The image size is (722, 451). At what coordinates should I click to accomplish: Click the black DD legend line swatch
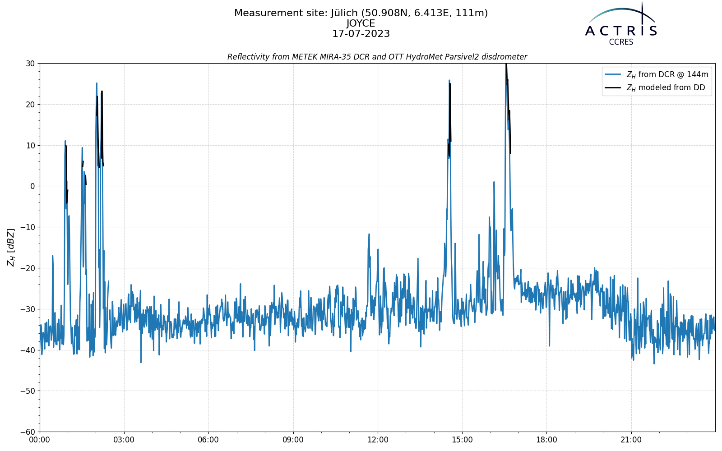pos(614,87)
